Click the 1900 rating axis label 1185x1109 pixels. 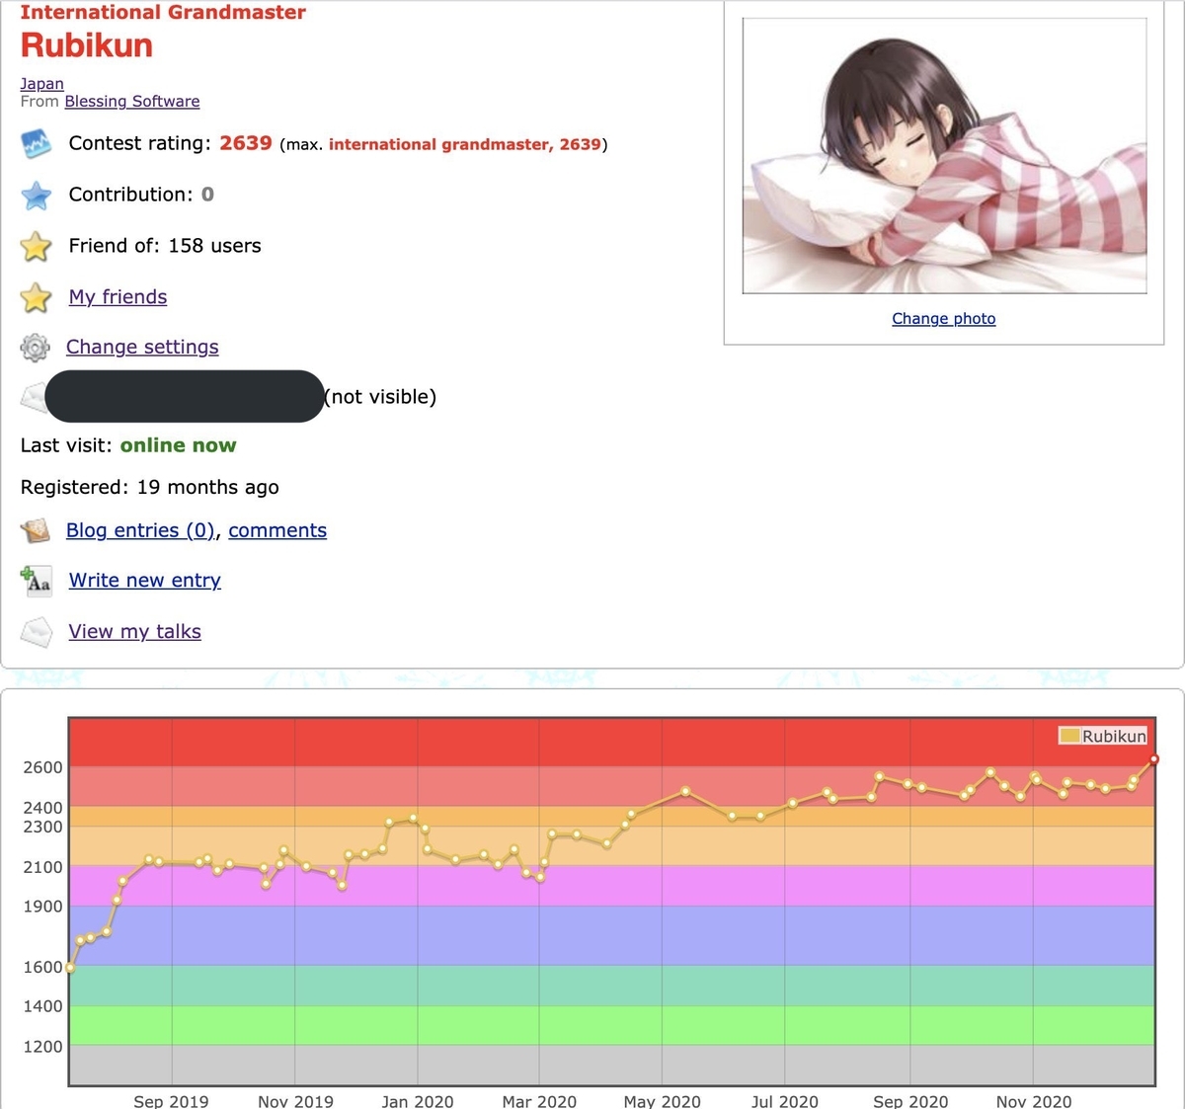(42, 907)
